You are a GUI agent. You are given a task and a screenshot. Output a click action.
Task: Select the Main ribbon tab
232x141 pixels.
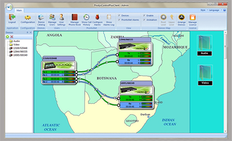[x=19, y=10]
